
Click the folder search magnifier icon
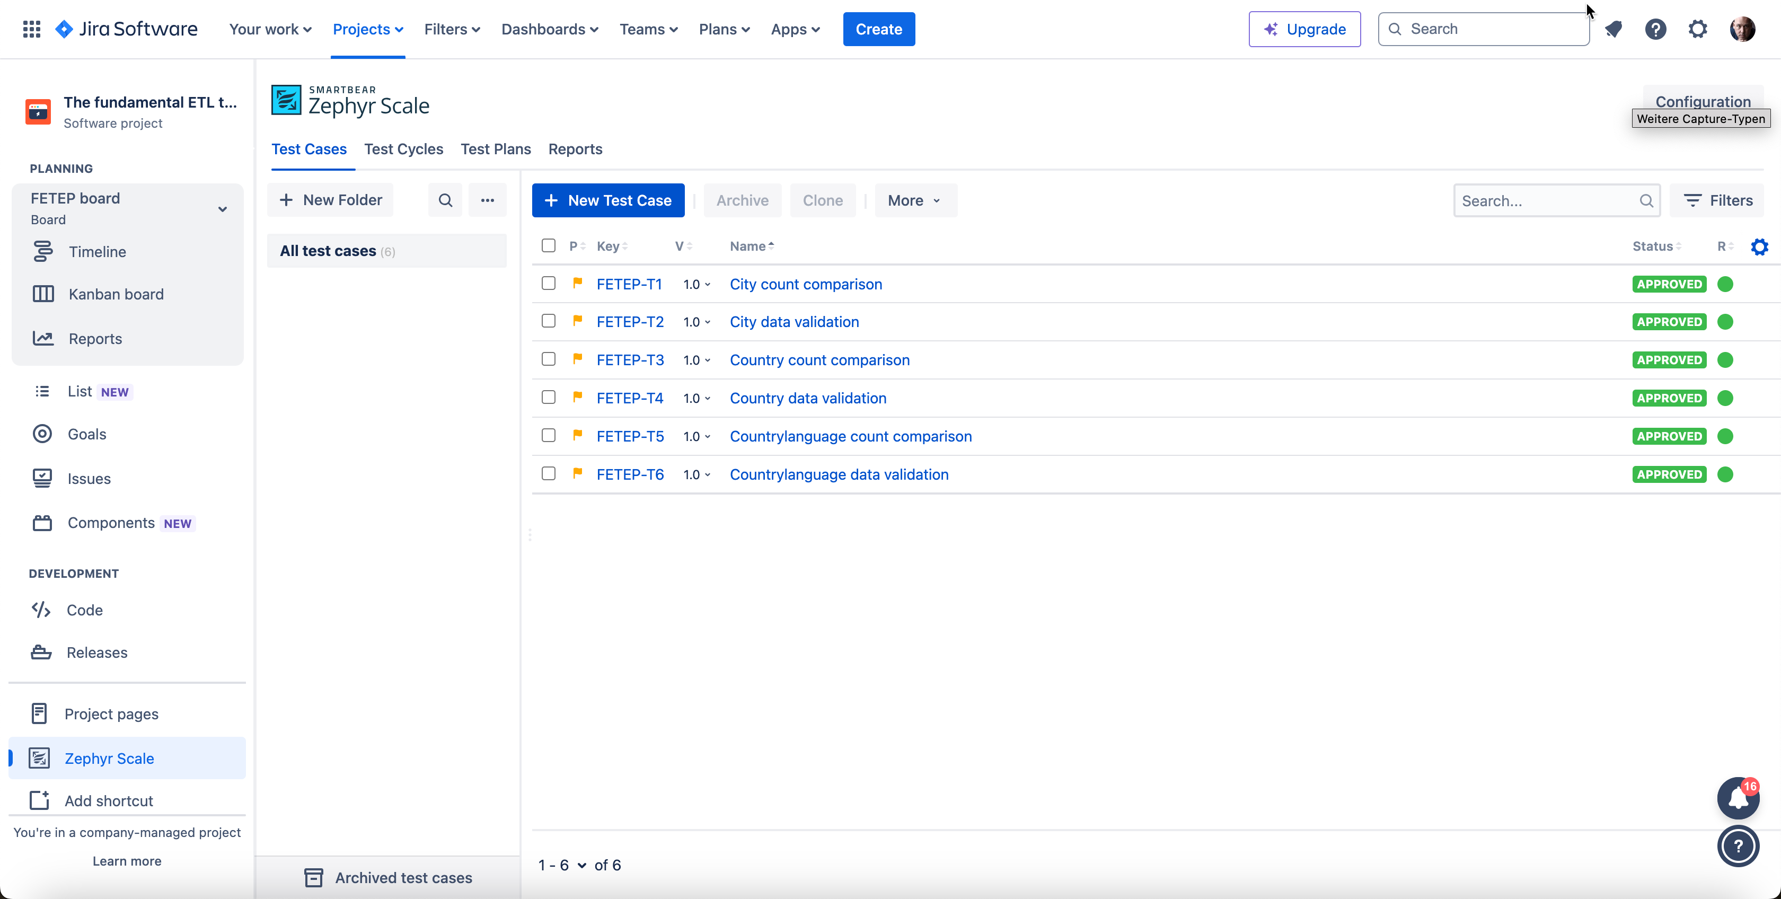pos(445,200)
